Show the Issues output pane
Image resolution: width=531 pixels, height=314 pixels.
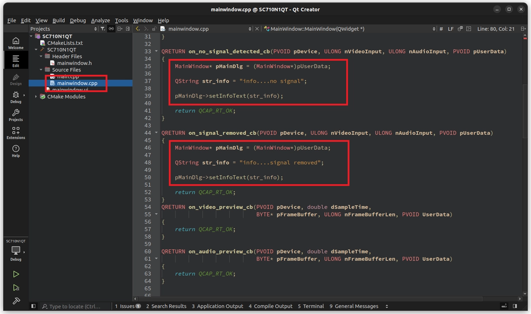127,306
